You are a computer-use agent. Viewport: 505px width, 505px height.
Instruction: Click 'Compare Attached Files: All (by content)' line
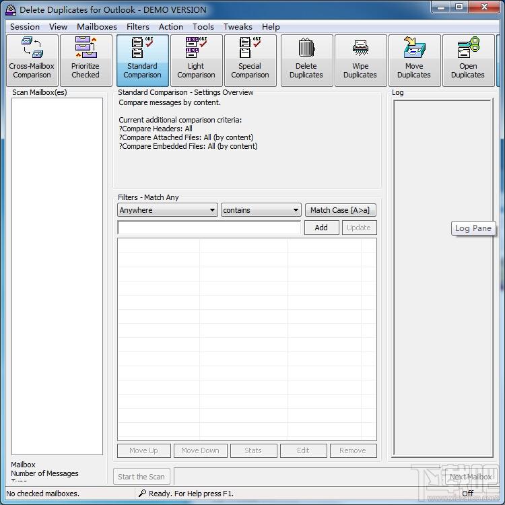point(186,137)
